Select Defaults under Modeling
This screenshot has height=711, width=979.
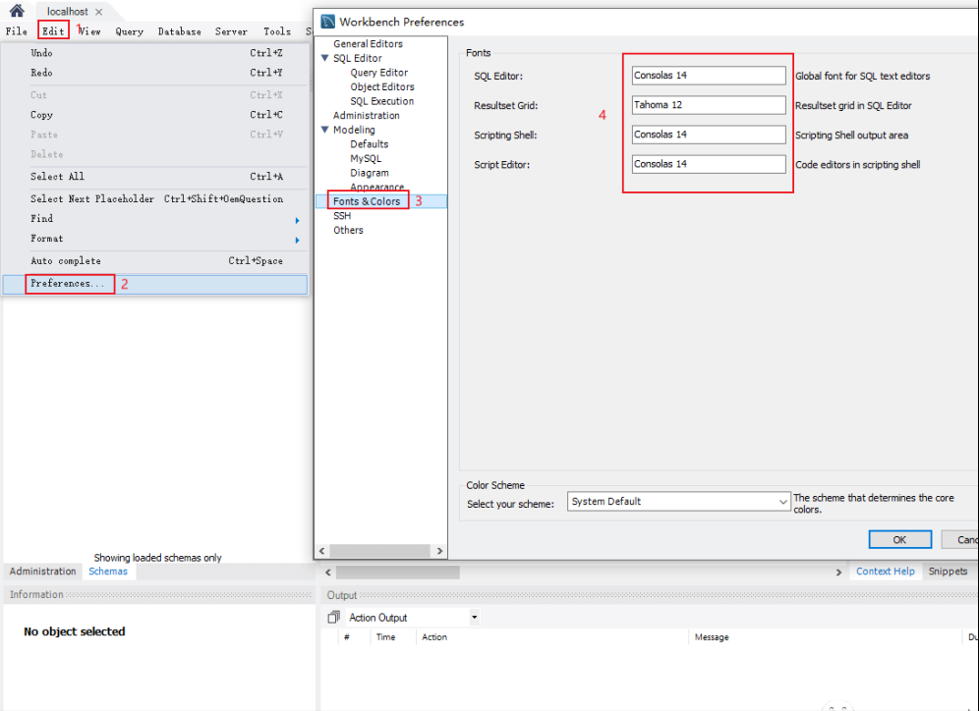coord(369,144)
